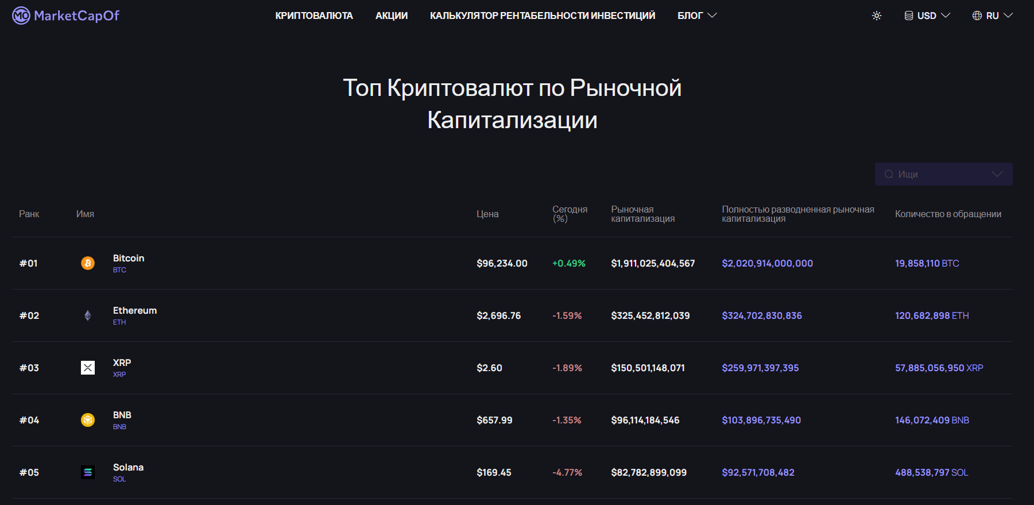Click market cap $325,452,812,039
This screenshot has width=1034, height=505.
click(x=650, y=315)
